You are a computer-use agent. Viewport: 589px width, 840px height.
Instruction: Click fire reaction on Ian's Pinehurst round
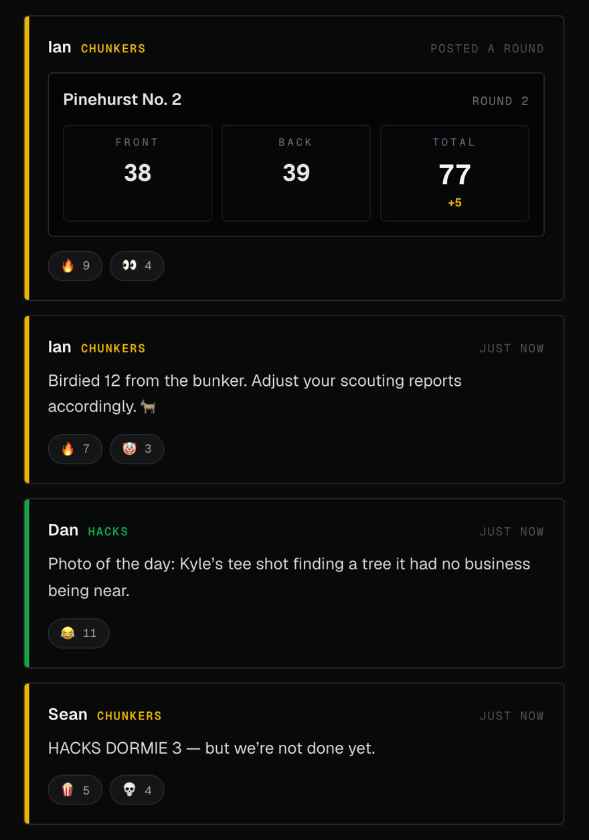pyautogui.click(x=75, y=266)
